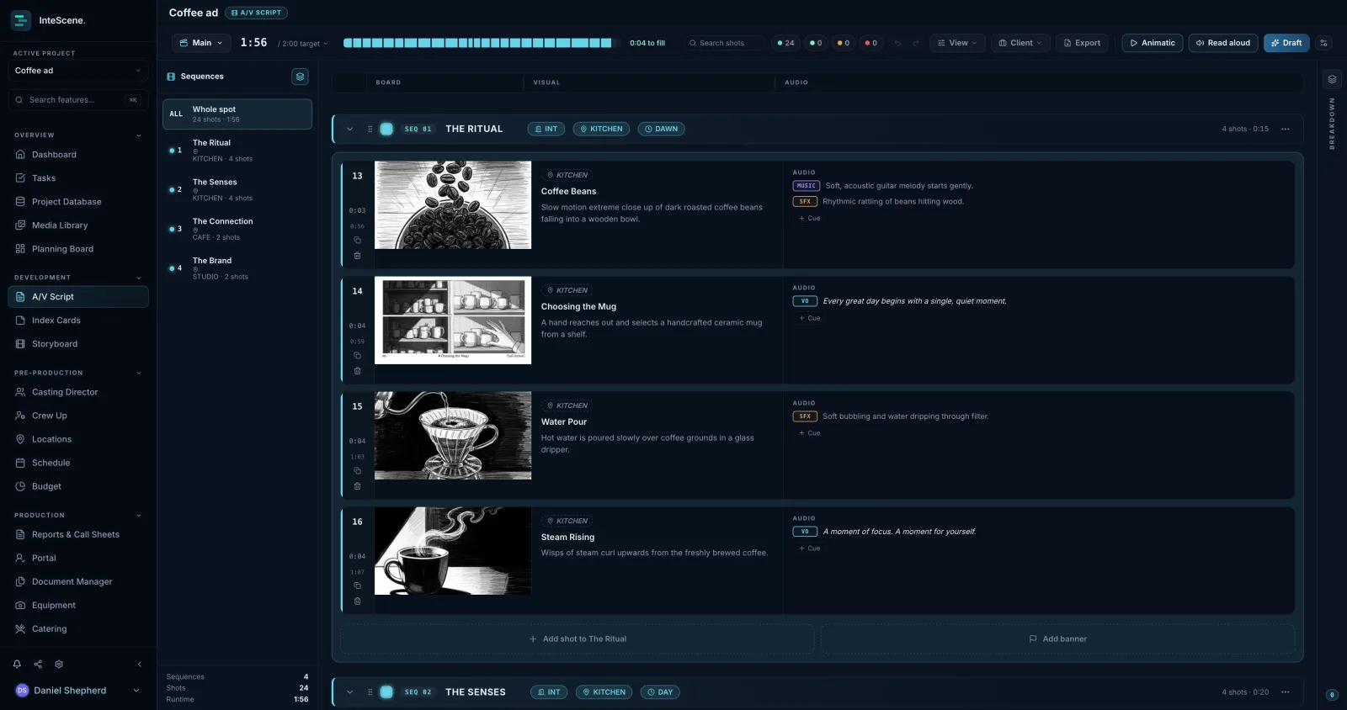
Task: Click the Breakdown layers icon
Action: click(x=1332, y=79)
